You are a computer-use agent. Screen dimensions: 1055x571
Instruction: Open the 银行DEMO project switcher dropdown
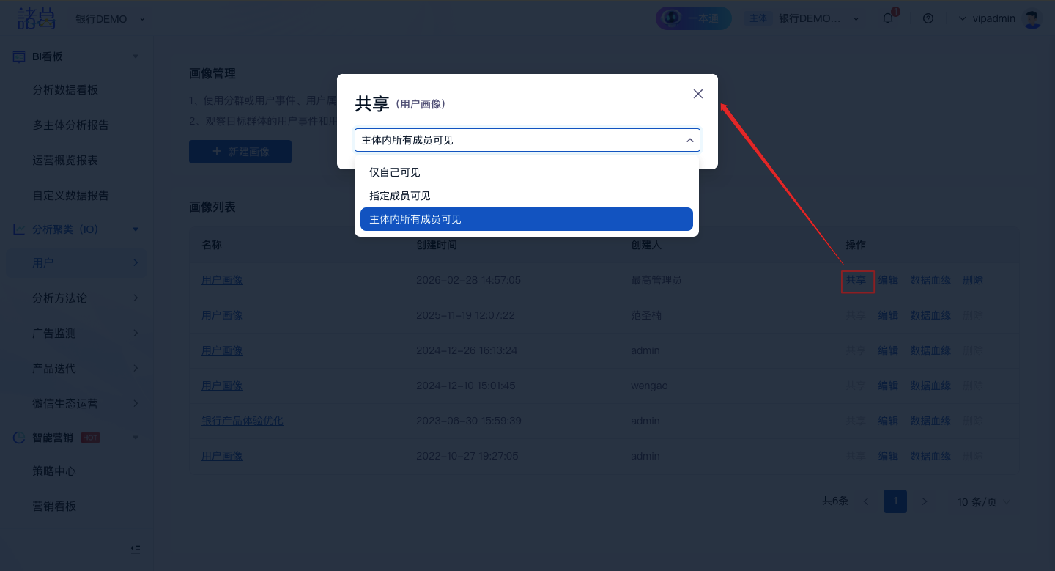click(110, 19)
